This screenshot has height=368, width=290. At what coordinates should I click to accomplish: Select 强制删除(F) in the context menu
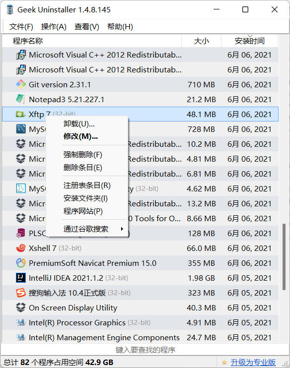[x=87, y=155]
